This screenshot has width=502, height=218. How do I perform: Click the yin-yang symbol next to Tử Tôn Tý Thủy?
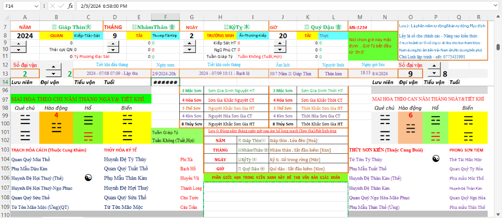436,159
